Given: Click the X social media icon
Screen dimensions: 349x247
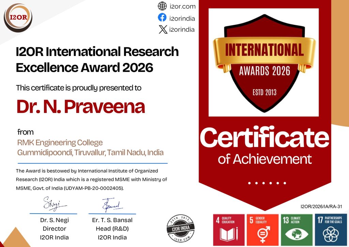Looking at the screenshot, I should tap(163, 29).
